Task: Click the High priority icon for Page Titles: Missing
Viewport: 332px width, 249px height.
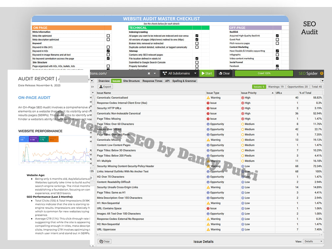Action: 243,119
